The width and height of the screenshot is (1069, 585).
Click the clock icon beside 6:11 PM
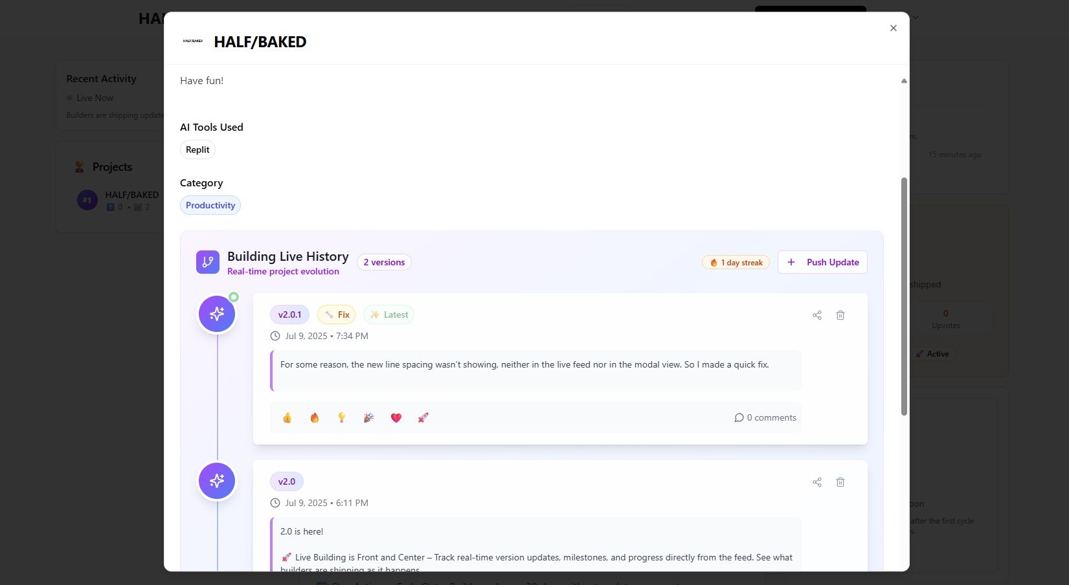[275, 503]
